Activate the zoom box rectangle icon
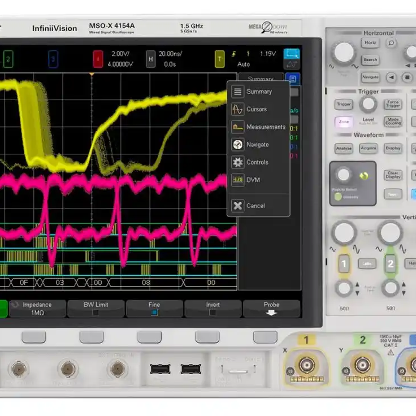The width and height of the screenshot is (416, 416). click(x=292, y=53)
